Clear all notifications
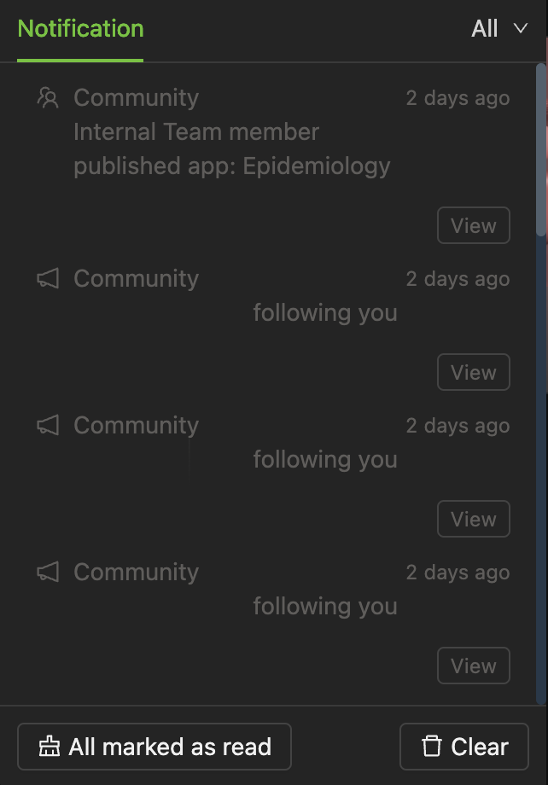This screenshot has height=785, width=548. coord(464,747)
